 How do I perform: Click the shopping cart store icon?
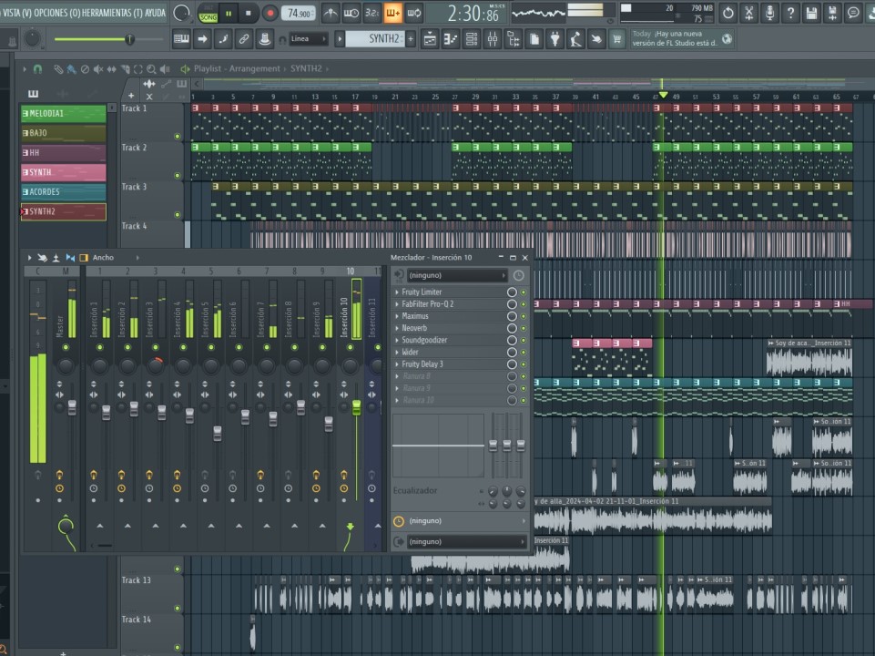coord(617,39)
